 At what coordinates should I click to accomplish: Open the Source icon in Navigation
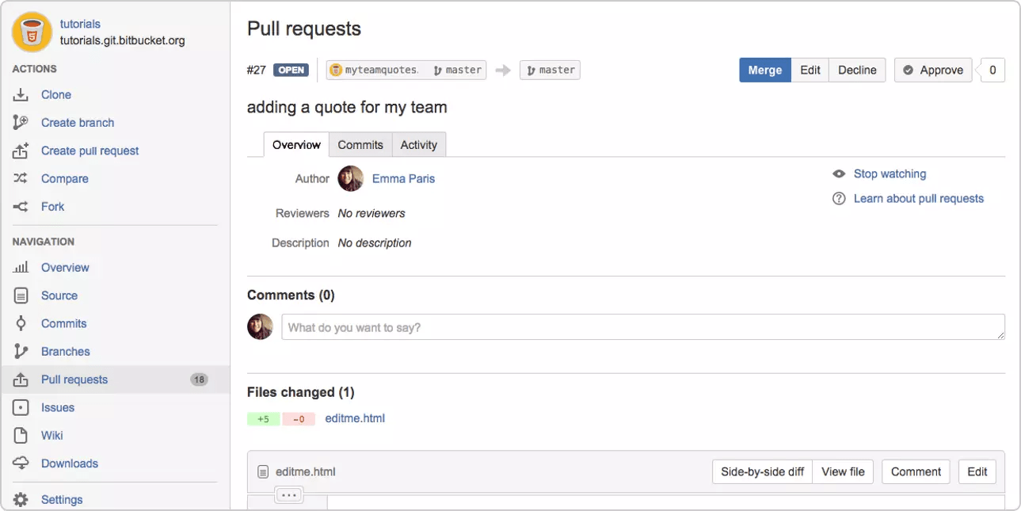pos(21,295)
